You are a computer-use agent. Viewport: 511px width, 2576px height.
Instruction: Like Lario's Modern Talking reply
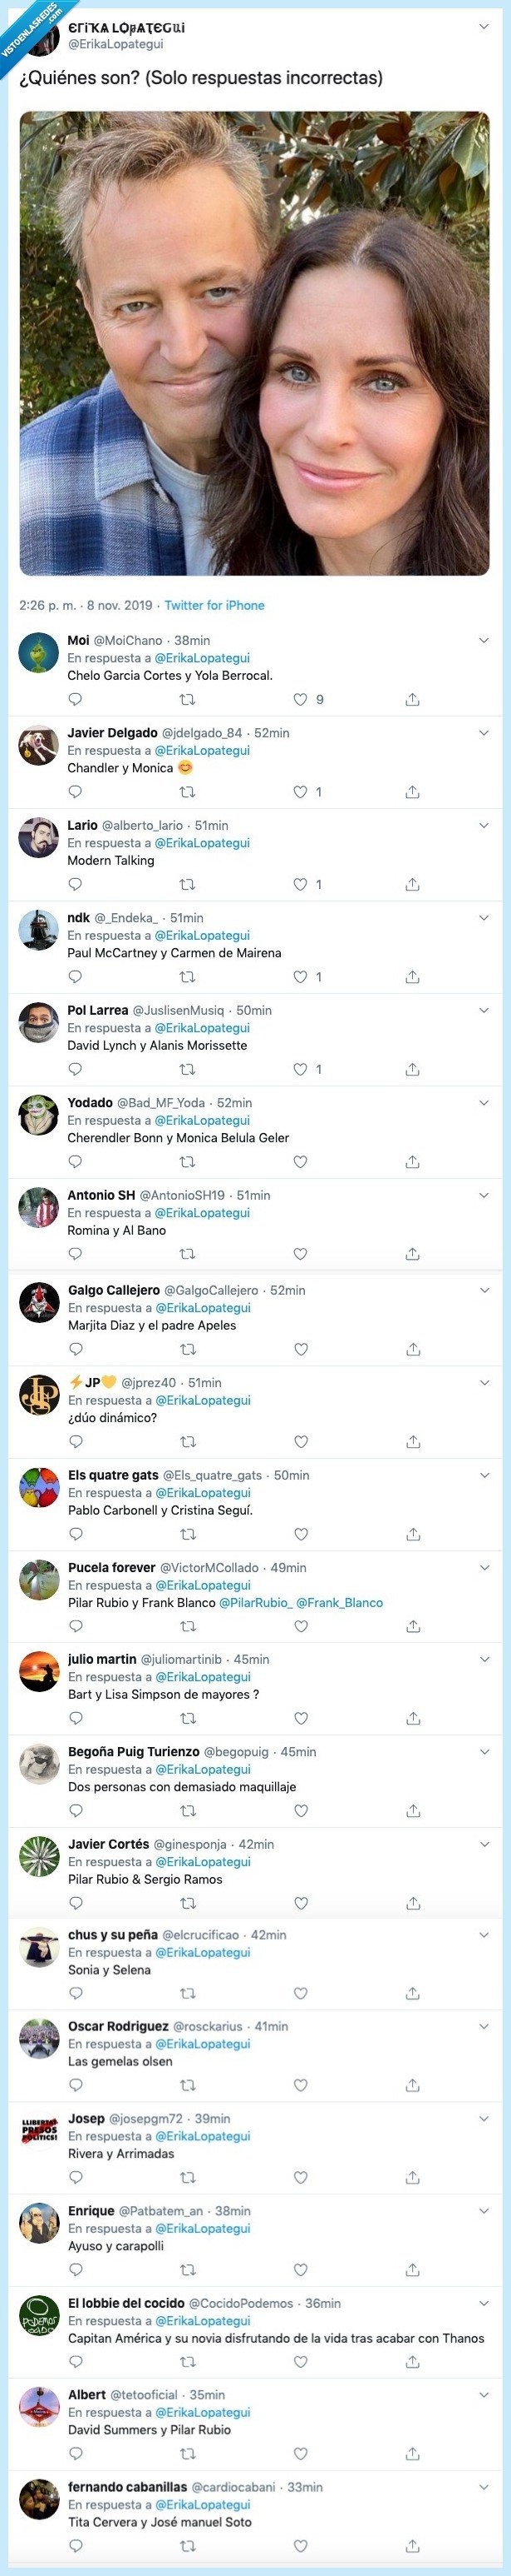pyautogui.click(x=299, y=884)
